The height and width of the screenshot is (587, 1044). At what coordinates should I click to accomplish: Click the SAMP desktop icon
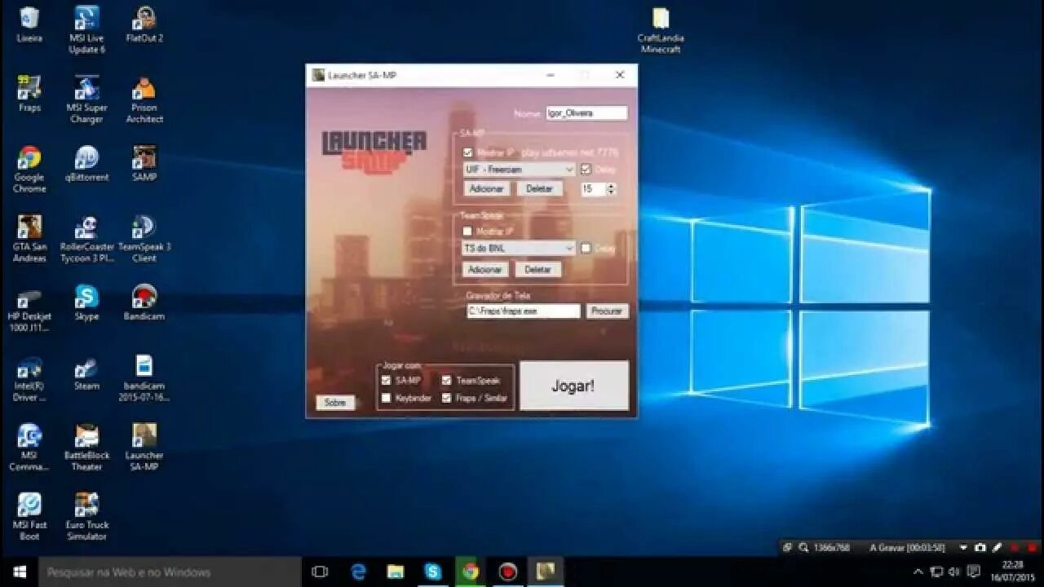click(144, 164)
